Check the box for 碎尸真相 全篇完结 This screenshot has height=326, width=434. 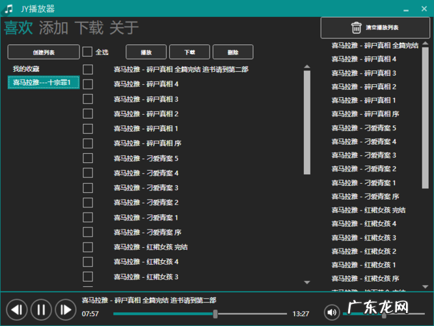click(x=88, y=69)
